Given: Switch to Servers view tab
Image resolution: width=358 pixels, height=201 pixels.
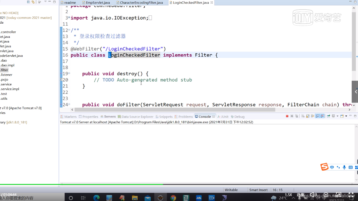Looking at the screenshot, I should click(x=108, y=116).
